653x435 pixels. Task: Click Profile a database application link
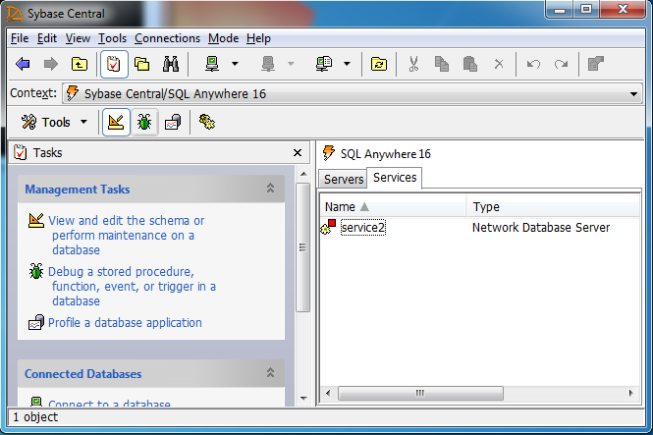point(125,323)
